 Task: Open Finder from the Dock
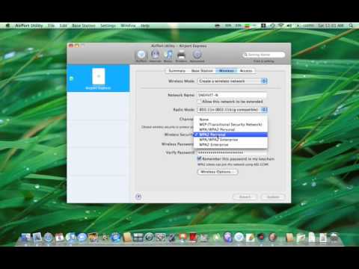[25, 238]
